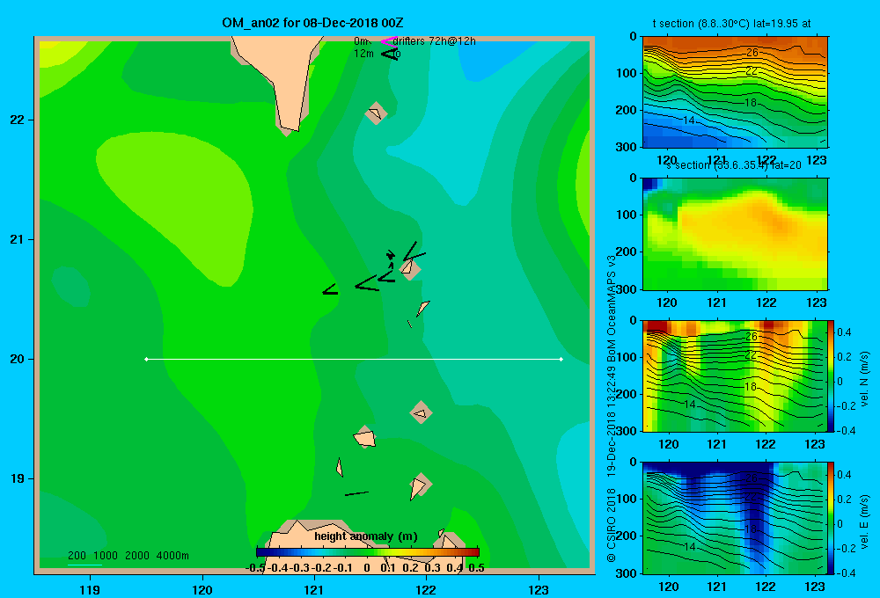
Task: Click the -0.5 value on height anomaly scale
Action: pos(255,568)
